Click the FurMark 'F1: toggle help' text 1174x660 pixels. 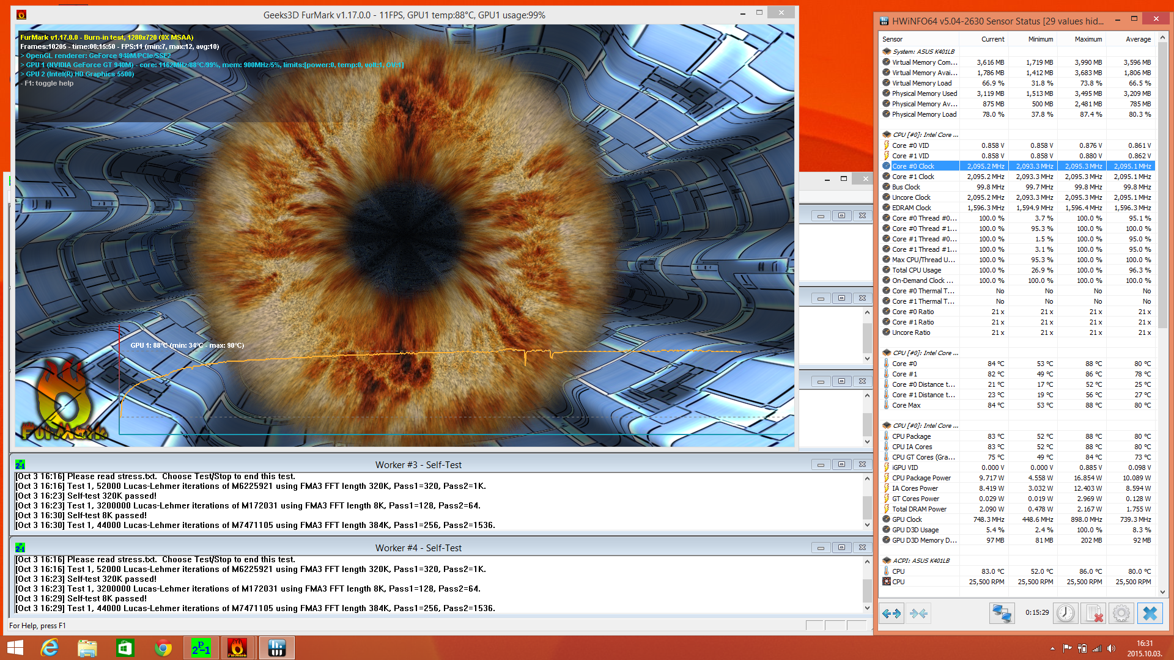(49, 83)
